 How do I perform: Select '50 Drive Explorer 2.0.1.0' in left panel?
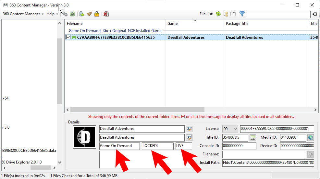[x=22, y=162]
